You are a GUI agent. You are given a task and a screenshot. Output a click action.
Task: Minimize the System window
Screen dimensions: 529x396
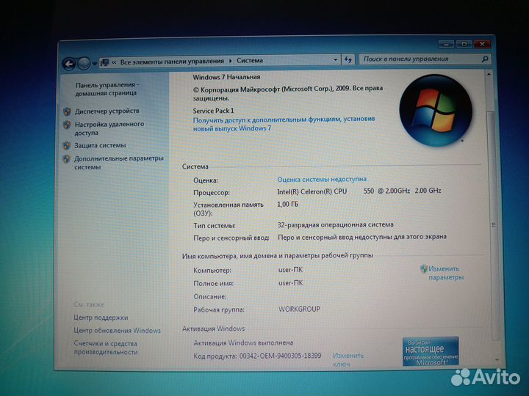point(446,44)
